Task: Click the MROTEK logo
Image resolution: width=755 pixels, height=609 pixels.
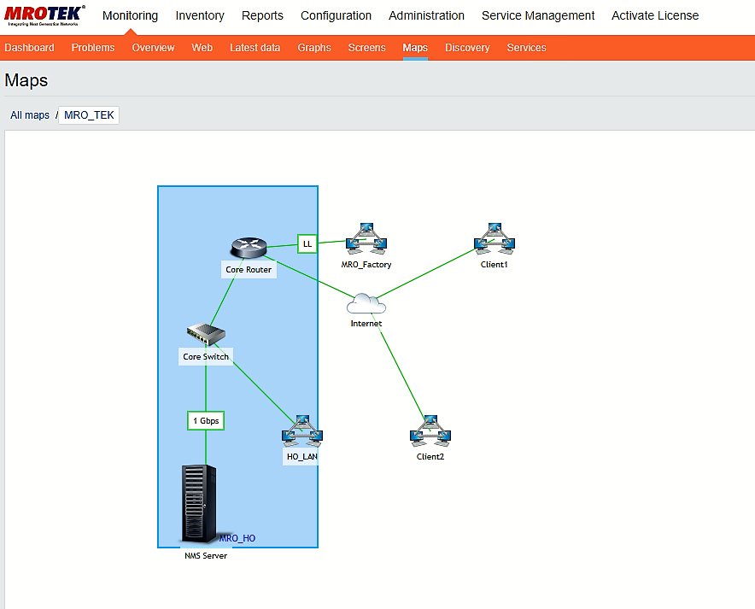Action: pos(45,15)
